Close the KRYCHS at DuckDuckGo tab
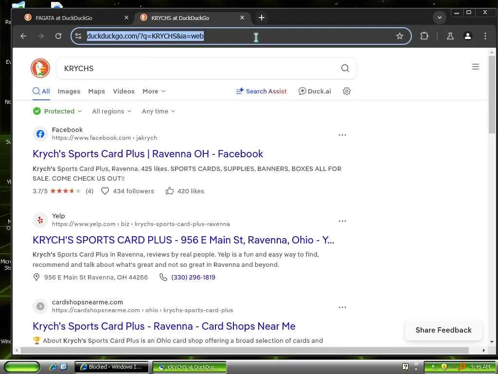The image size is (498, 374). pyautogui.click(x=242, y=18)
